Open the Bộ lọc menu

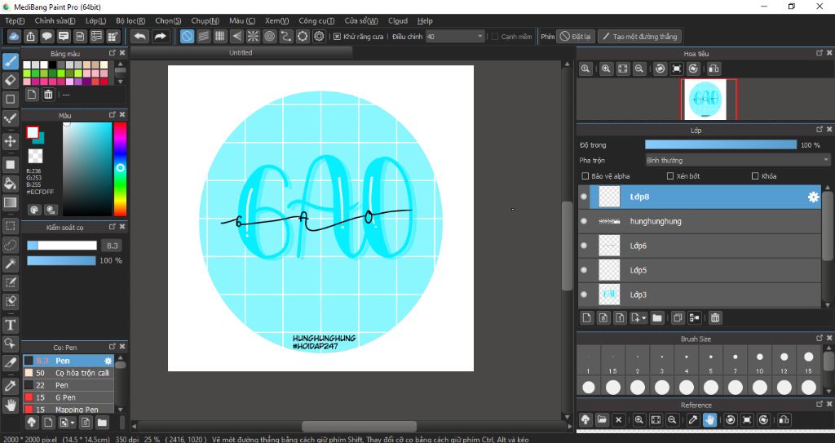point(130,20)
